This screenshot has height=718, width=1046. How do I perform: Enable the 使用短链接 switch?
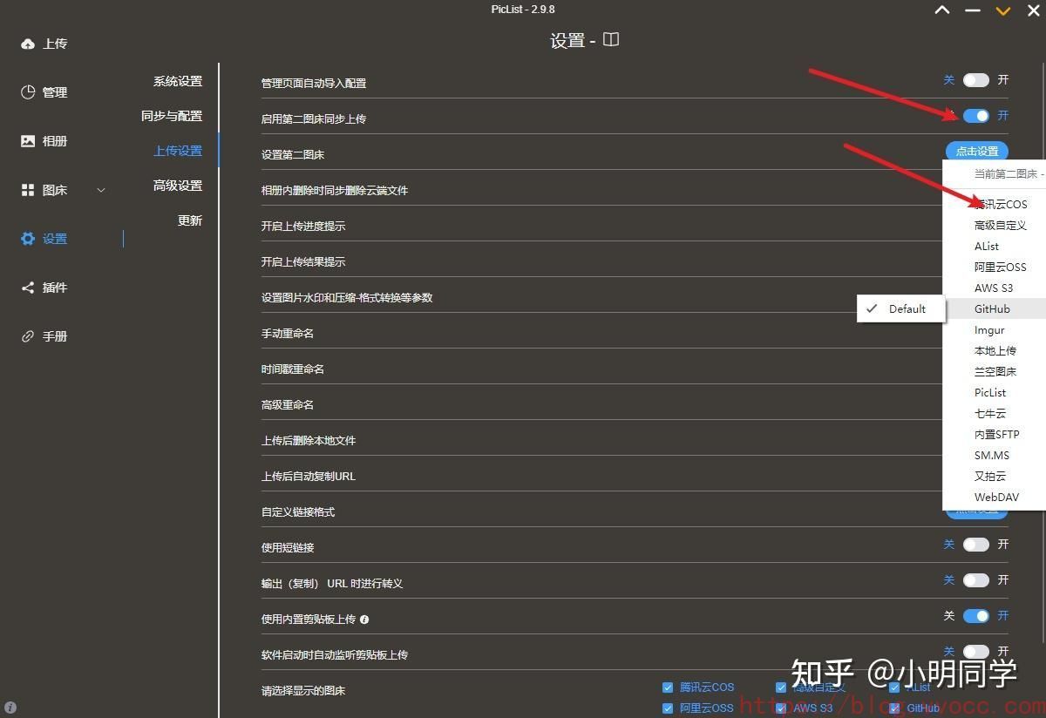point(975,545)
